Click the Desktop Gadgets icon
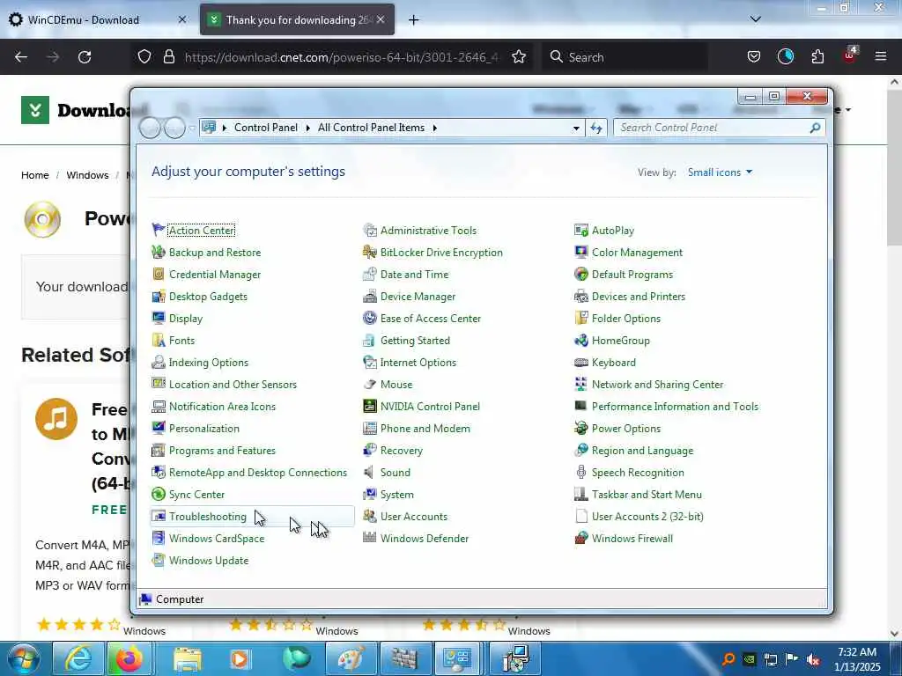Image resolution: width=902 pixels, height=676 pixels. 159,296
